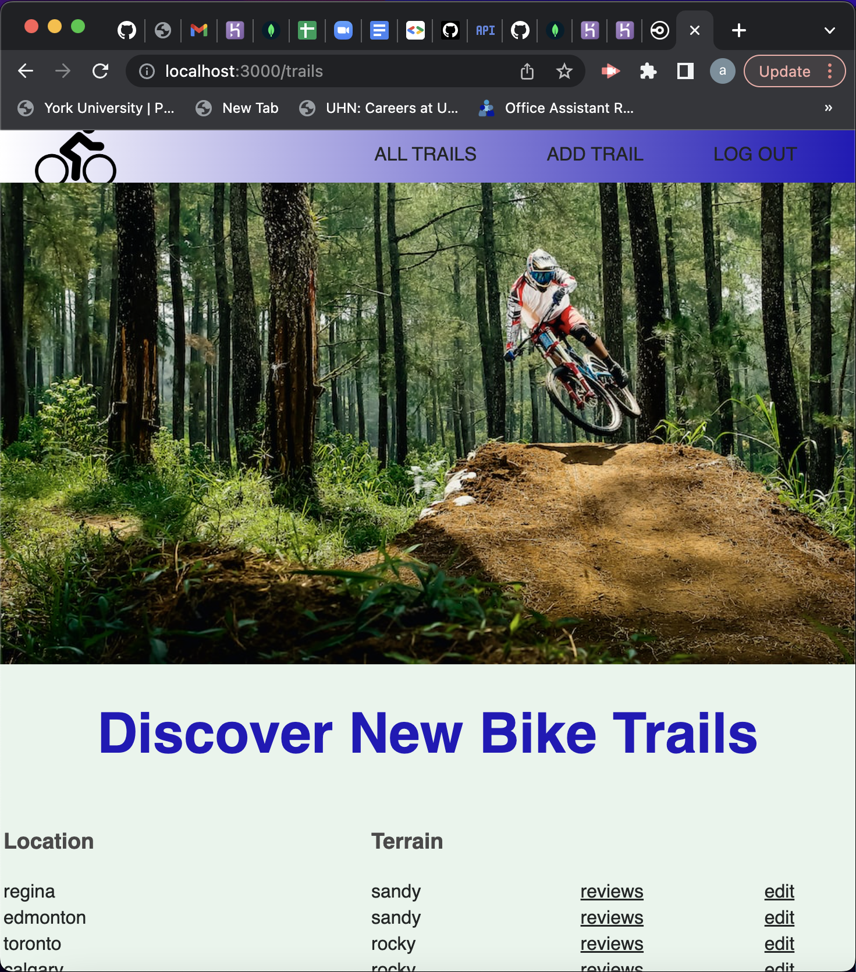Viewport: 856px width, 972px height.
Task: Edit the regina trail
Action: [779, 891]
